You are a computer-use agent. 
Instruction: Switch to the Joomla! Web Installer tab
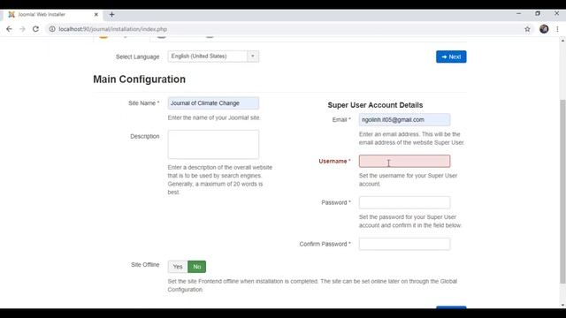pyautogui.click(x=53, y=14)
